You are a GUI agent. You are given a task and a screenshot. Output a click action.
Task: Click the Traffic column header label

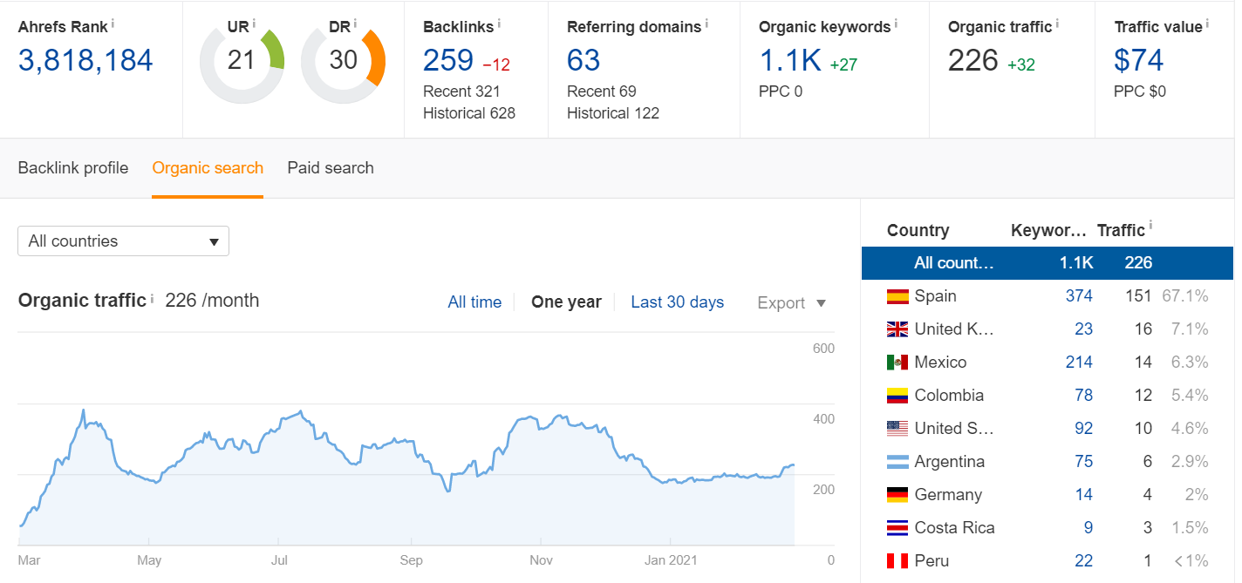1121,231
